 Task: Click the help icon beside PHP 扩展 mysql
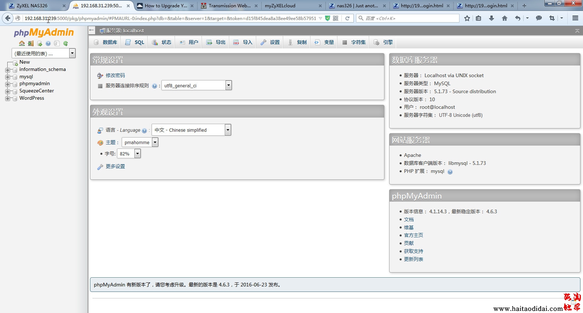(x=450, y=172)
